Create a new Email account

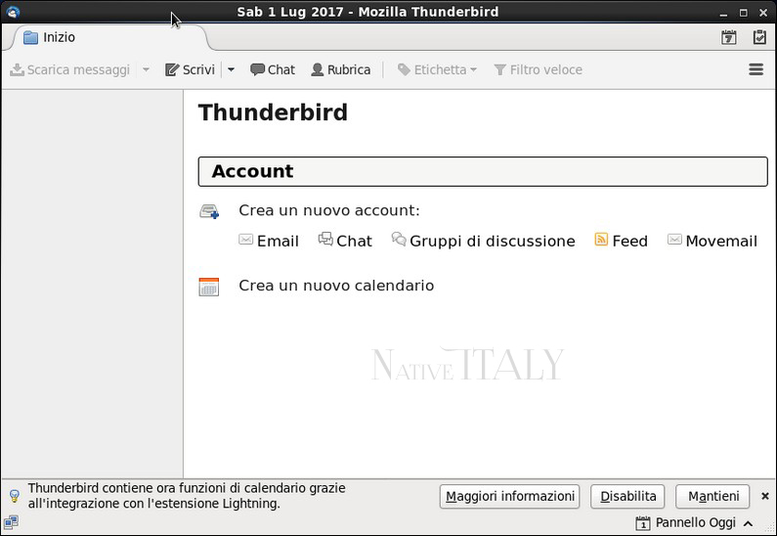pyautogui.click(x=269, y=241)
